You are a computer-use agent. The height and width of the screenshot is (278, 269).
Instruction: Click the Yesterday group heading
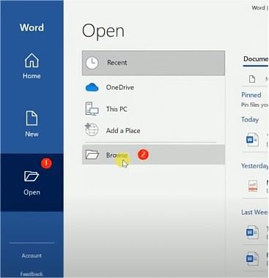pyautogui.click(x=254, y=166)
